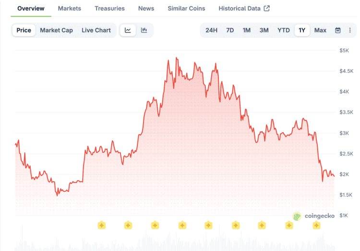This screenshot has height=251, width=360.
Task: Click the external link icon beside Historical Data
Action: coord(267,8)
